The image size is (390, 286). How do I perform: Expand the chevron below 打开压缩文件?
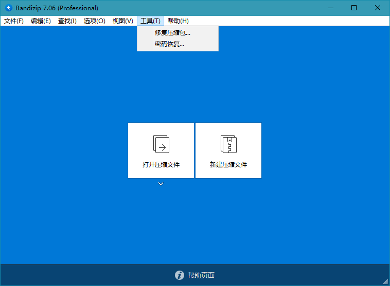[x=161, y=184]
